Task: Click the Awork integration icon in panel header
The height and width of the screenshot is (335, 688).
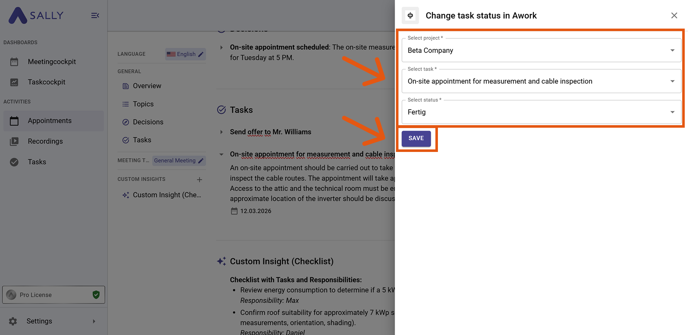Action: point(410,16)
